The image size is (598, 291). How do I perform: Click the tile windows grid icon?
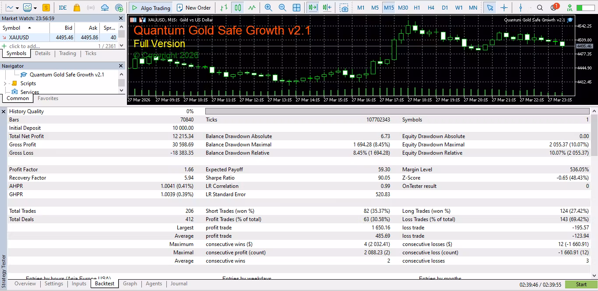(x=296, y=8)
